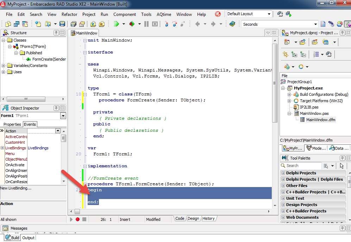Click the New LiveBinding... link
351x242 pixels.
tap(16, 188)
